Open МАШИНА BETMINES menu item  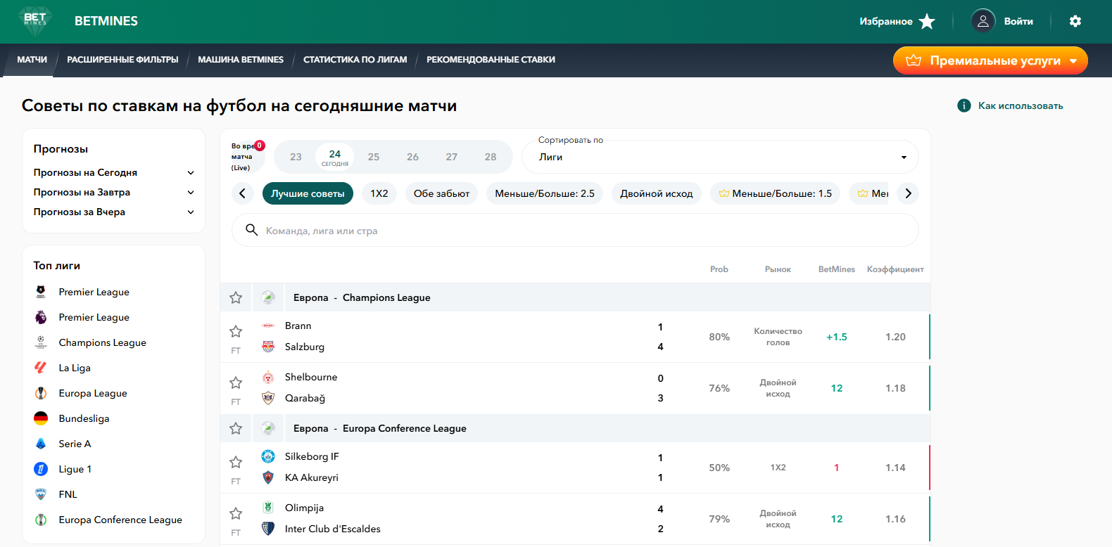click(x=241, y=60)
